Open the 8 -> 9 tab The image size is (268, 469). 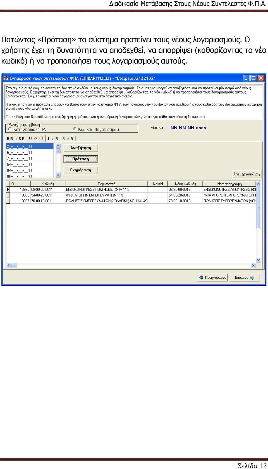[68, 139]
